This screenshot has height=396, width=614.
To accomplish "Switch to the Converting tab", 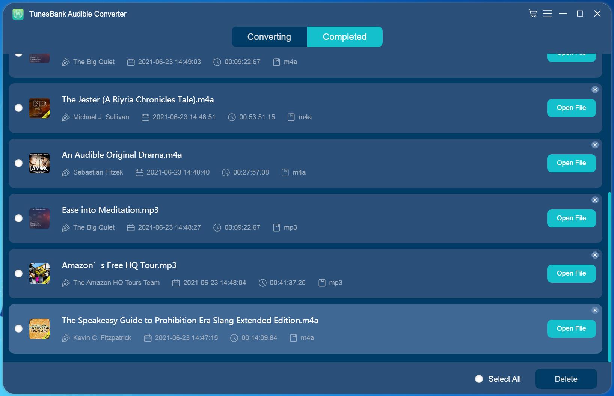I will [269, 37].
